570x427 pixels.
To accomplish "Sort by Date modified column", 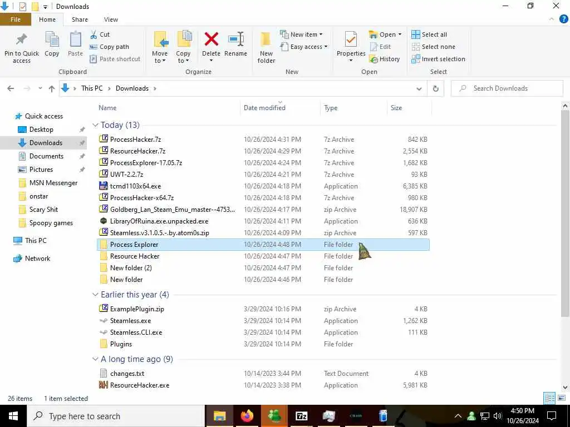I will [x=280, y=108].
